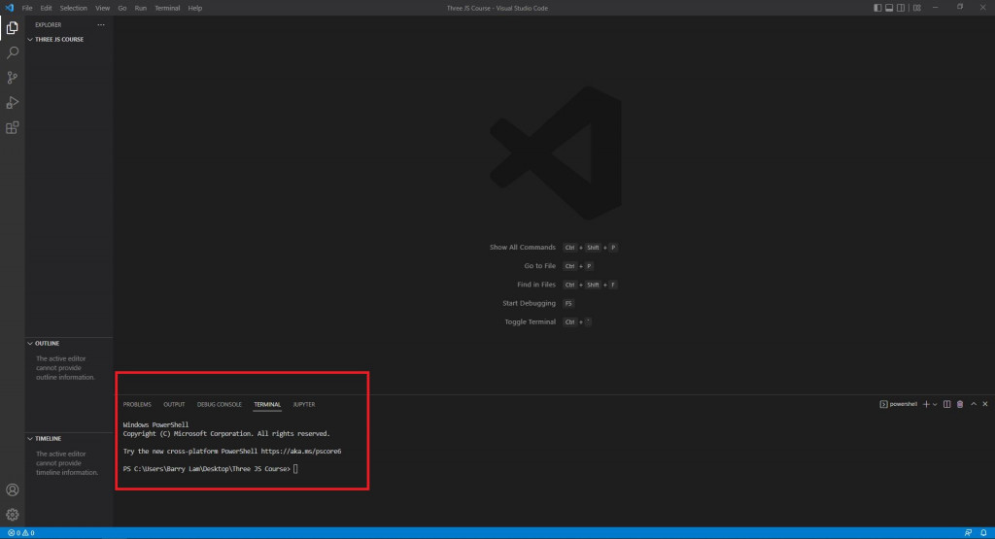Image resolution: width=995 pixels, height=539 pixels.
Task: Open the Explorer view in activity bar
Action: pos(12,28)
